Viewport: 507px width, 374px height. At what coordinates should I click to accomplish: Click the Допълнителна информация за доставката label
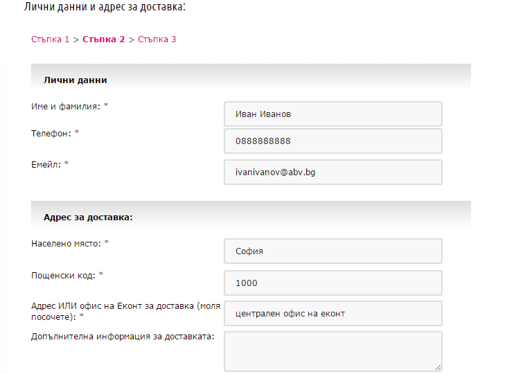click(x=123, y=337)
